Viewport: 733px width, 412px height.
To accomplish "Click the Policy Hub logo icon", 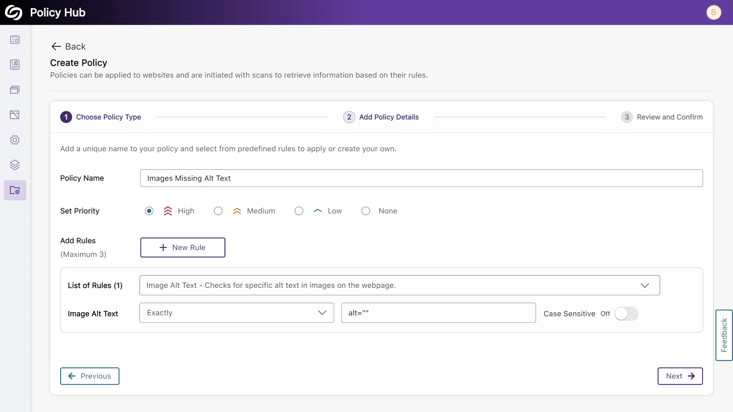I will pos(14,13).
